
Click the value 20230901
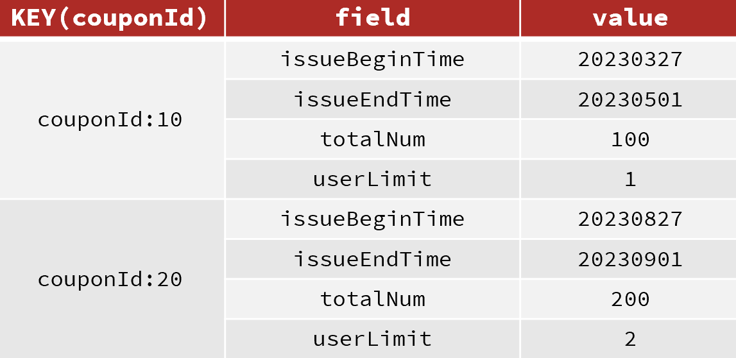click(x=630, y=259)
